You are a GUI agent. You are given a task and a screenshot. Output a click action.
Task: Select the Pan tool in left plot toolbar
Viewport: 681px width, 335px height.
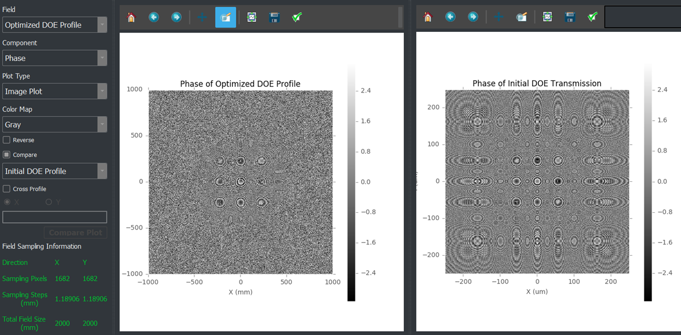[x=202, y=17]
